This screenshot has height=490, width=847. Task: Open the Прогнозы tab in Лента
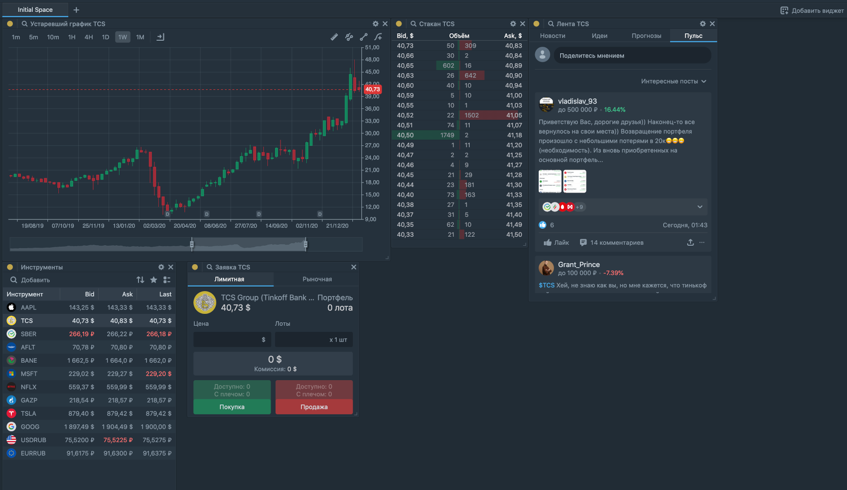pyautogui.click(x=646, y=36)
